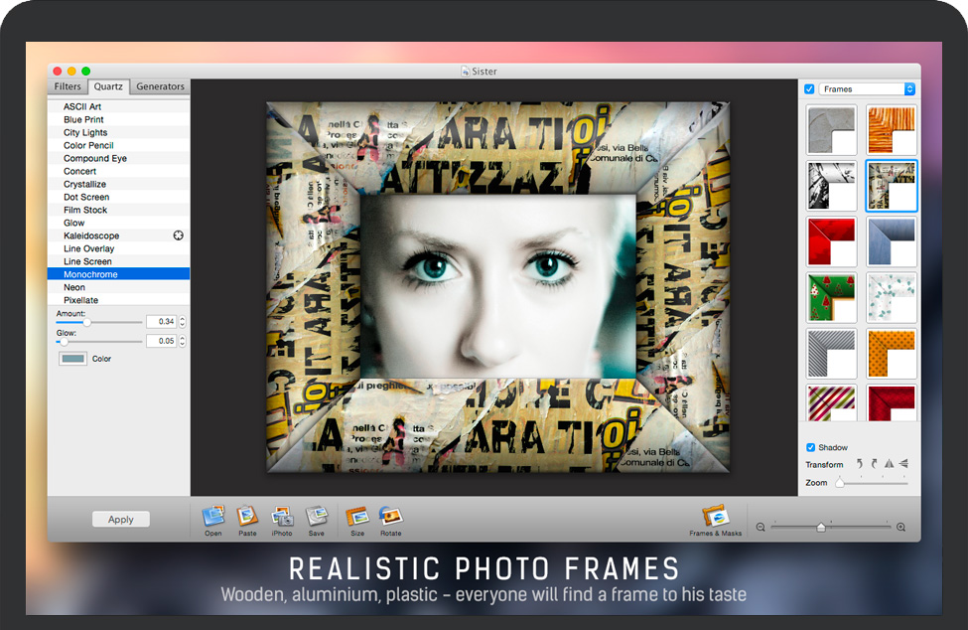Image resolution: width=968 pixels, height=630 pixels.
Task: Select the red frame thumbnail
Action: click(832, 241)
